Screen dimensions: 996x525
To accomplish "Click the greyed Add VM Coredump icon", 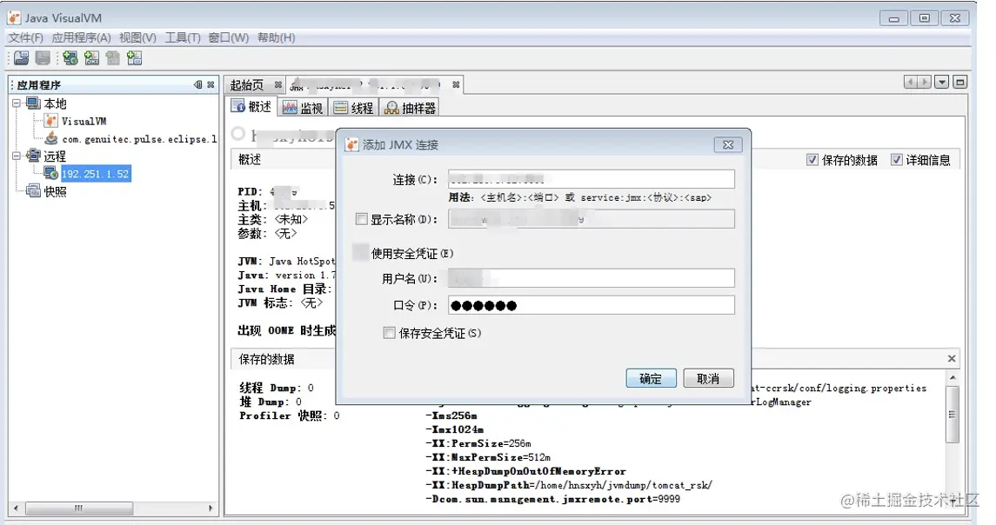I will click(113, 58).
